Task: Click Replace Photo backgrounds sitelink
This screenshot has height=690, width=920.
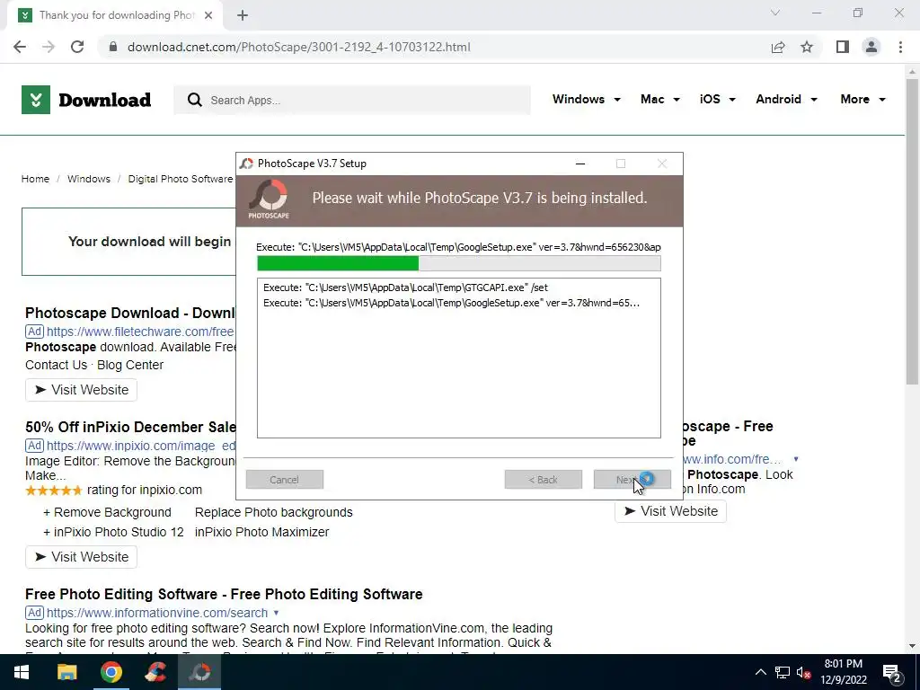Action: tap(273, 512)
